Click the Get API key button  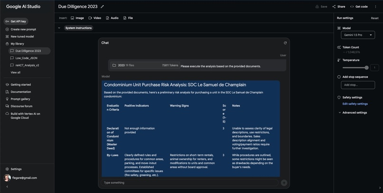16,21
